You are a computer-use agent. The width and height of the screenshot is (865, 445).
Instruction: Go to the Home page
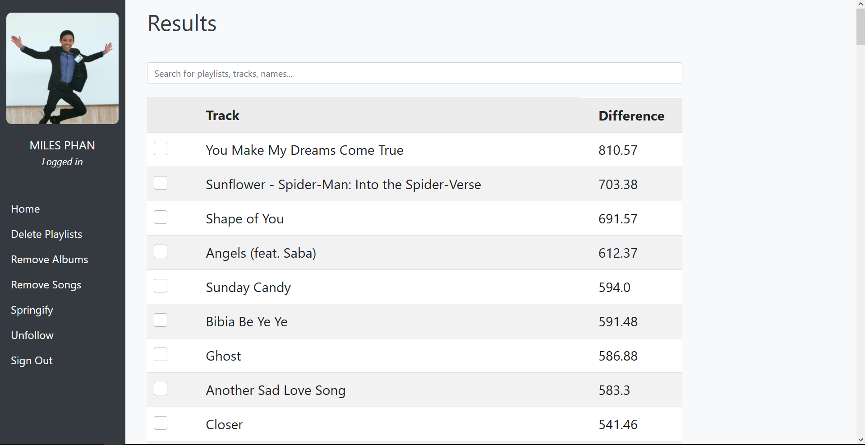pos(25,209)
